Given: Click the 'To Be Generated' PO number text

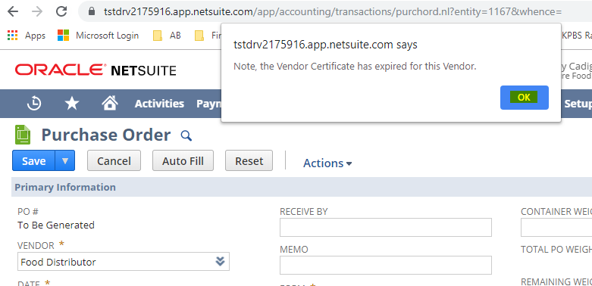Looking at the screenshot, I should pyautogui.click(x=56, y=225).
